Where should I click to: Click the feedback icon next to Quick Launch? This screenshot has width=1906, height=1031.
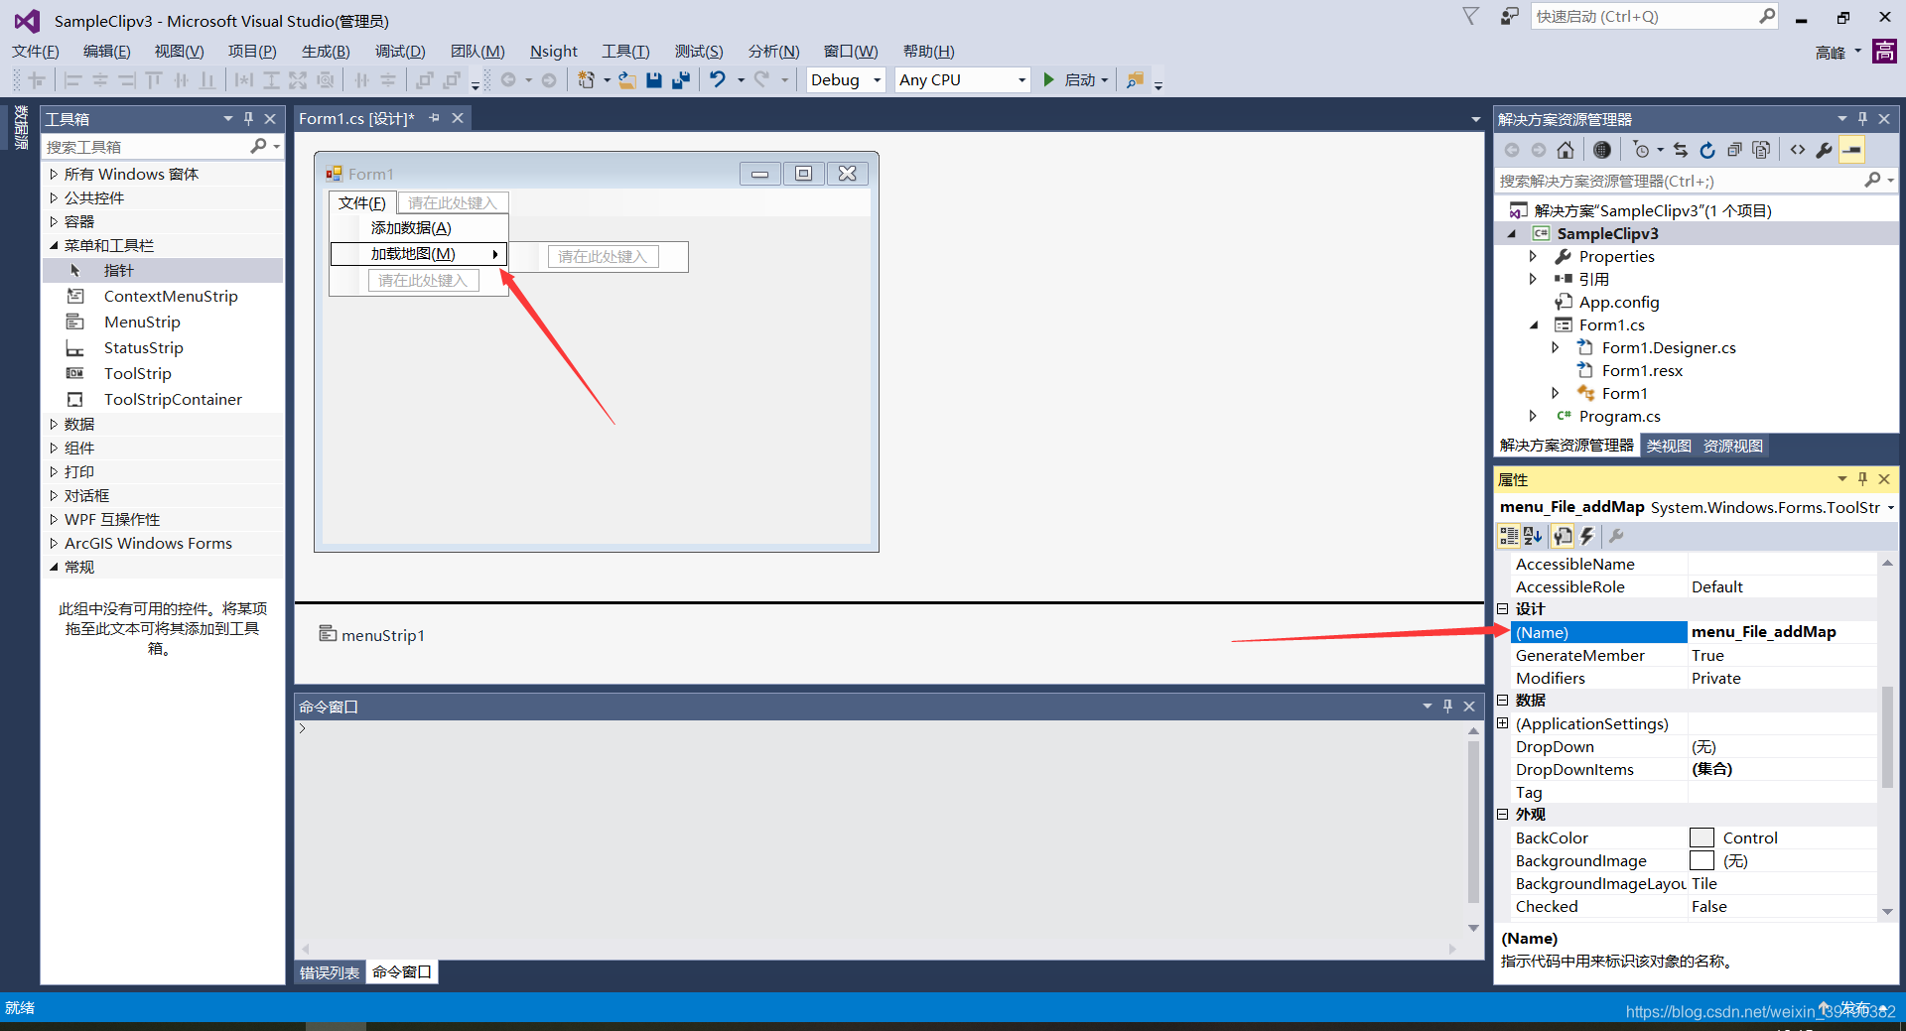[x=1509, y=16]
